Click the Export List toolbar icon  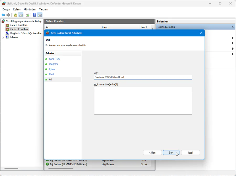[x=27, y=15]
